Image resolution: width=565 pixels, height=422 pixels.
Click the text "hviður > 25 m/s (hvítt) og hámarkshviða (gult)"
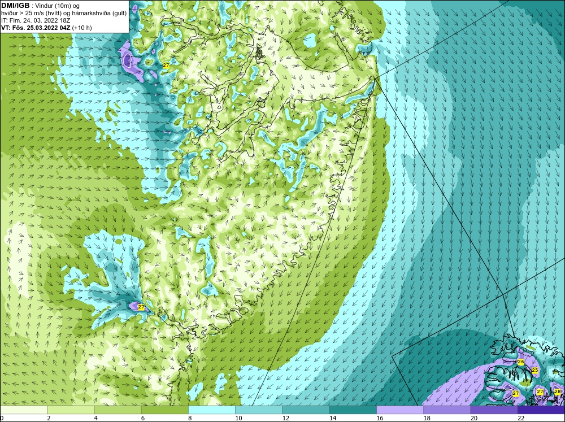coord(64,13)
